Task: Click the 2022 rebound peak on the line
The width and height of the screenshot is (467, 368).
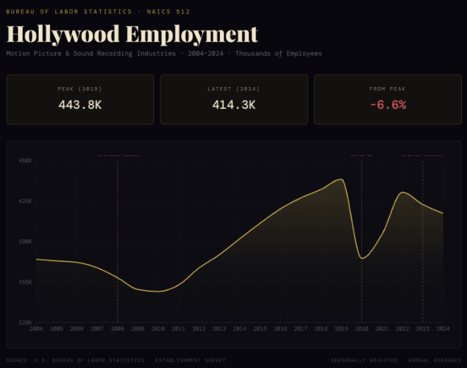Action: [402, 192]
